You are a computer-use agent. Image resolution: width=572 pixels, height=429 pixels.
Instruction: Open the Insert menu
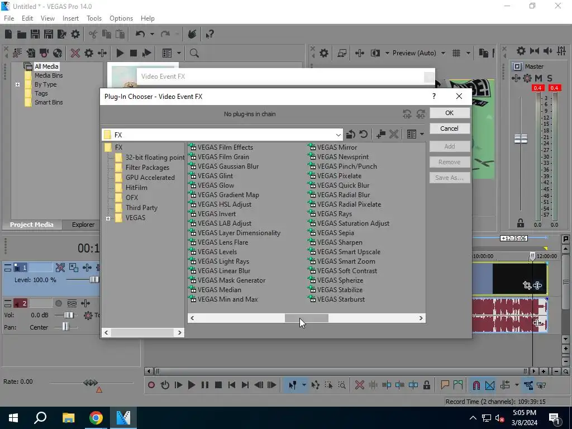pyautogui.click(x=70, y=18)
